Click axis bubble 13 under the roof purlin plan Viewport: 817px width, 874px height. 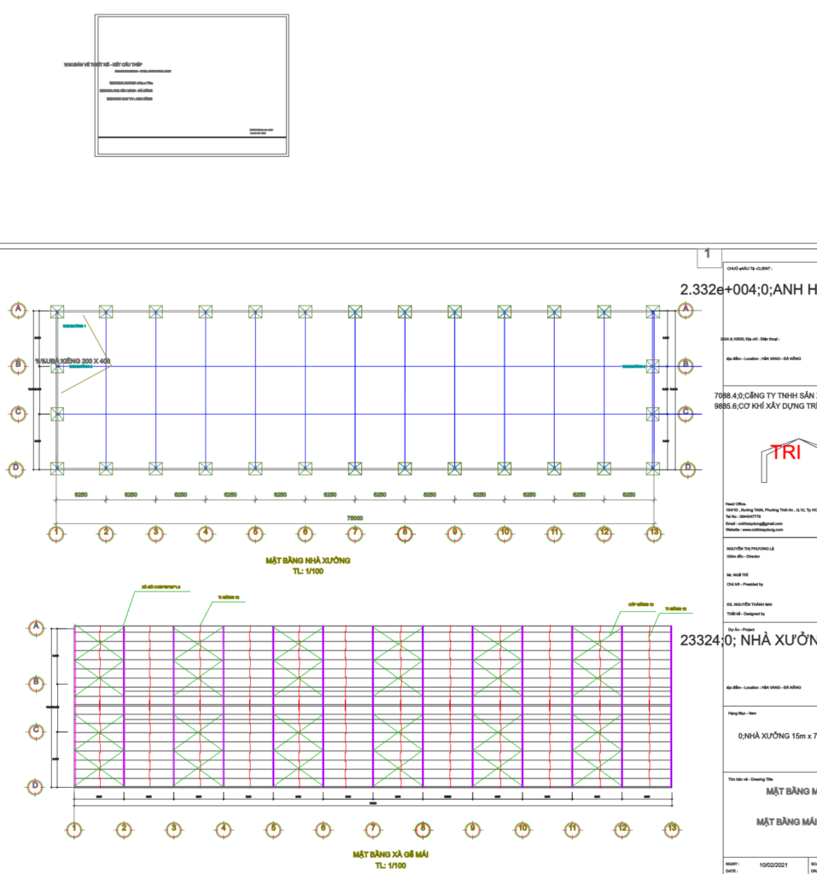tap(672, 830)
